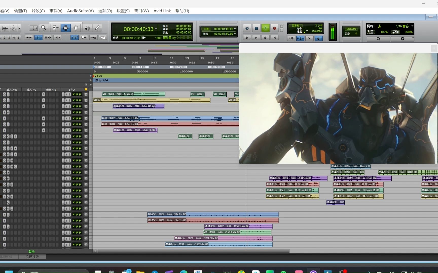
Task: Expand the meter ruler plus button
Action: 90,80
